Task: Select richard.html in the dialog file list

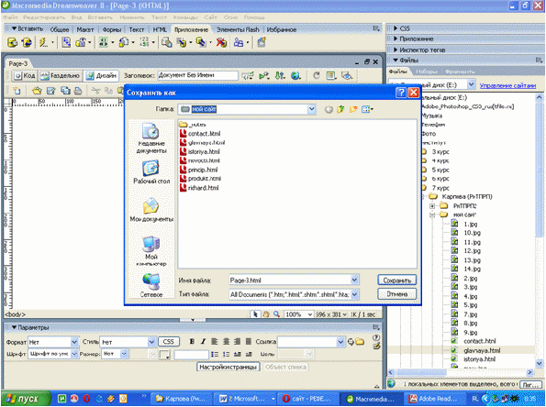Action: pos(199,188)
